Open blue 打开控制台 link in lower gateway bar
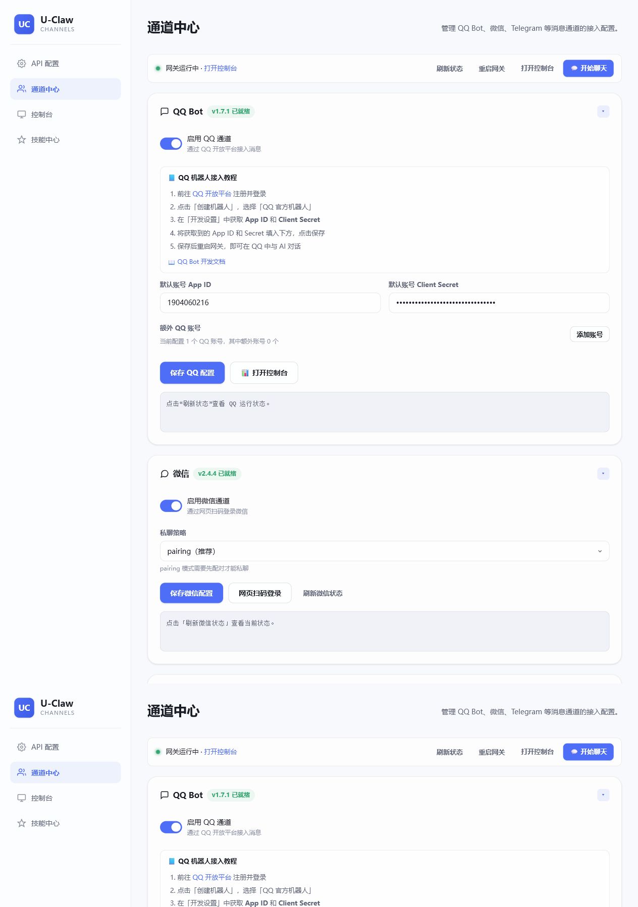 tap(221, 752)
